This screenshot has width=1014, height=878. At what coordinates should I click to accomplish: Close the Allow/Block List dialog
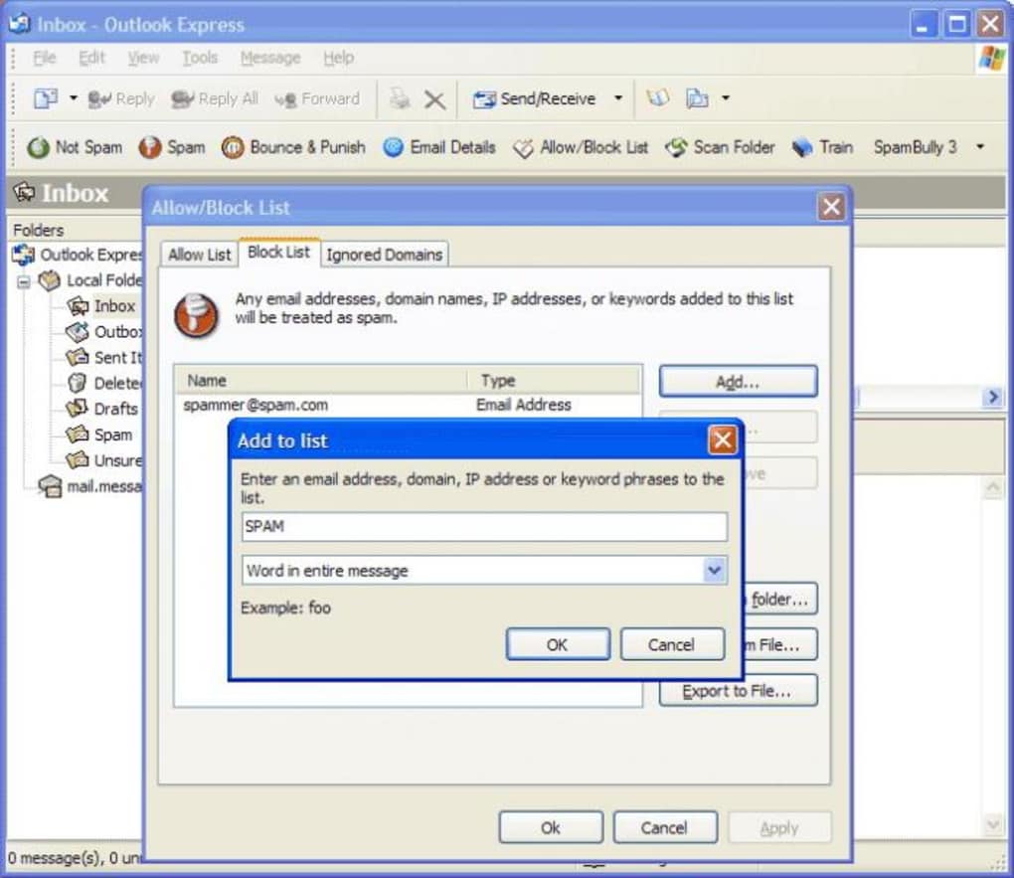point(831,207)
